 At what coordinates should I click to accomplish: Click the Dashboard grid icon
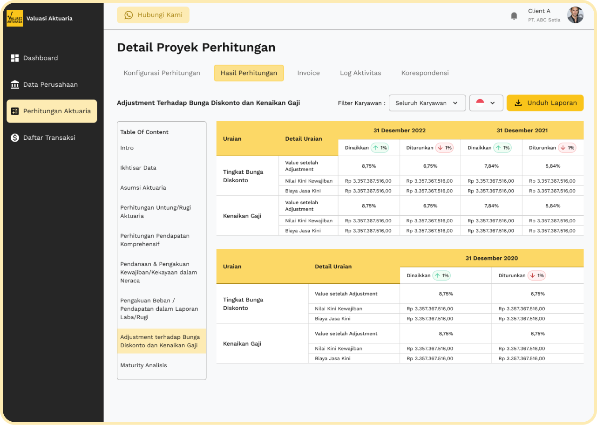[15, 58]
